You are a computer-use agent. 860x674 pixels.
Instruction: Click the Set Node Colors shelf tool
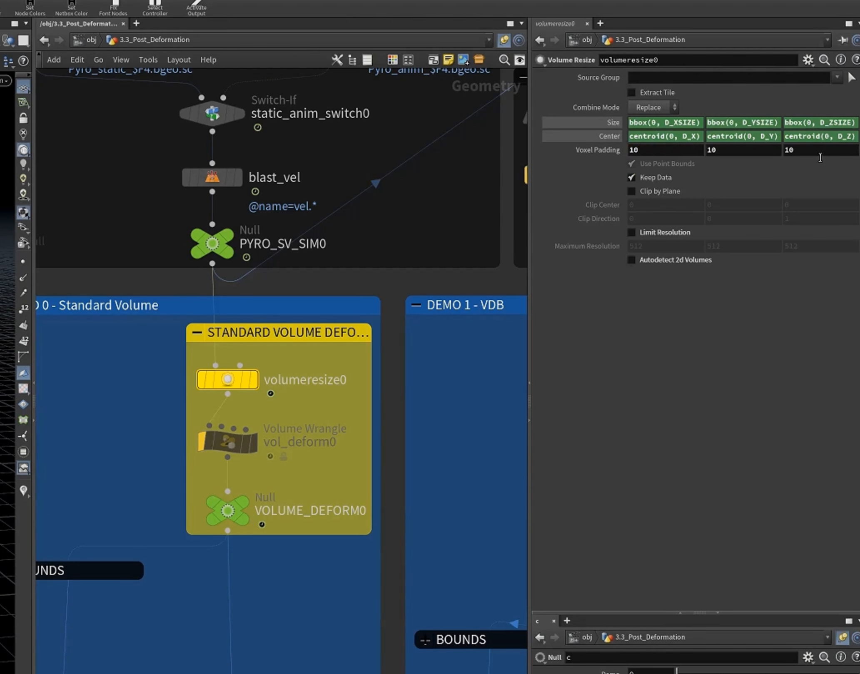pyautogui.click(x=30, y=8)
